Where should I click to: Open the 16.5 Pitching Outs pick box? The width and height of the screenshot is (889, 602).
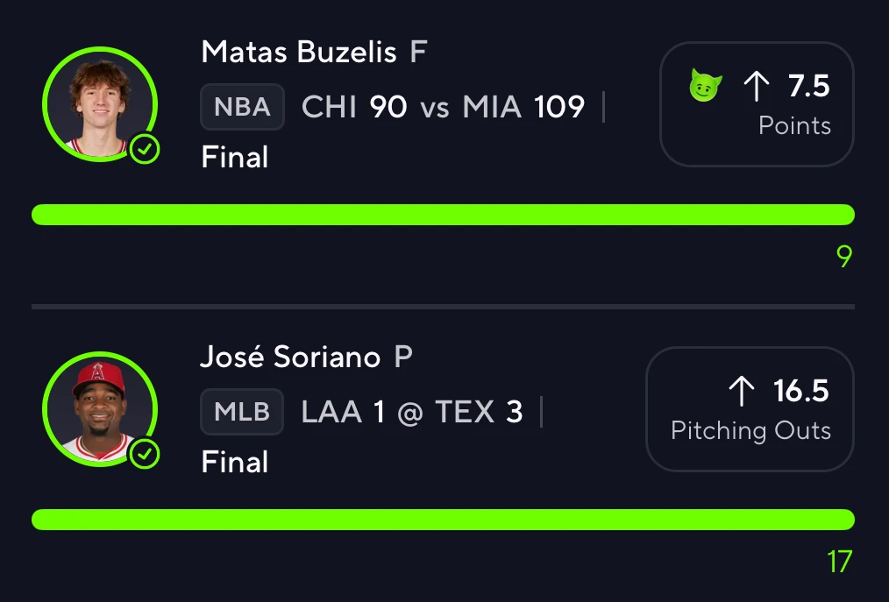(750, 409)
